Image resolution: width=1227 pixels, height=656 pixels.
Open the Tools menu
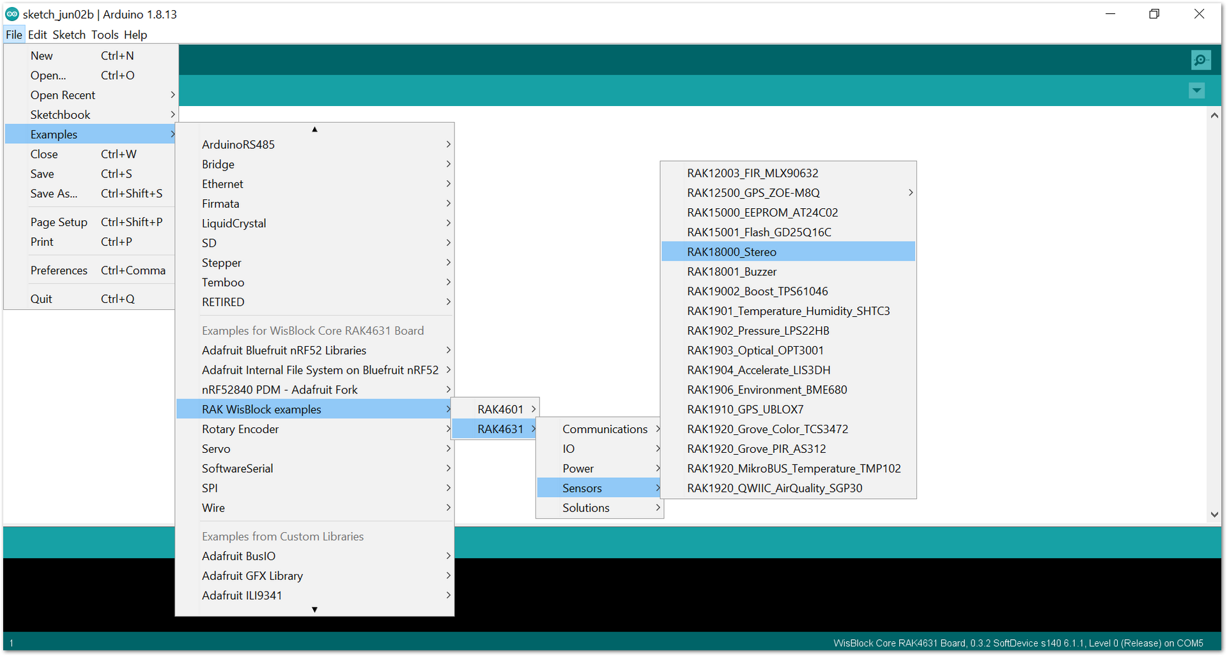coord(105,34)
